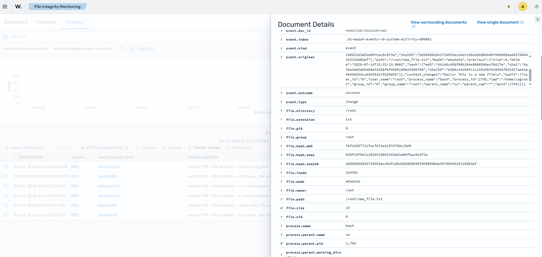Click Export Formatted button
This screenshot has width=542, height=257.
coord(24,148)
